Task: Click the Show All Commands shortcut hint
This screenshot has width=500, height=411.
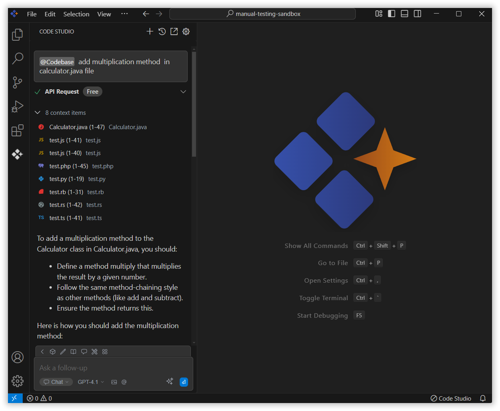Action: tap(345, 246)
